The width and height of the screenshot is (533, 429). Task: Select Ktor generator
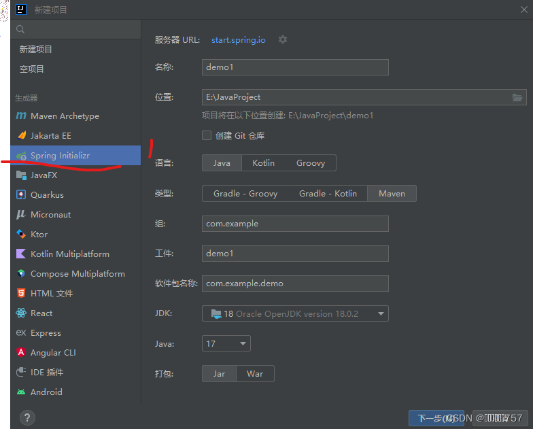click(x=75, y=234)
